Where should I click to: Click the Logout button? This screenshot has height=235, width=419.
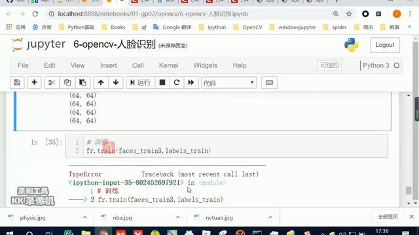(x=385, y=45)
